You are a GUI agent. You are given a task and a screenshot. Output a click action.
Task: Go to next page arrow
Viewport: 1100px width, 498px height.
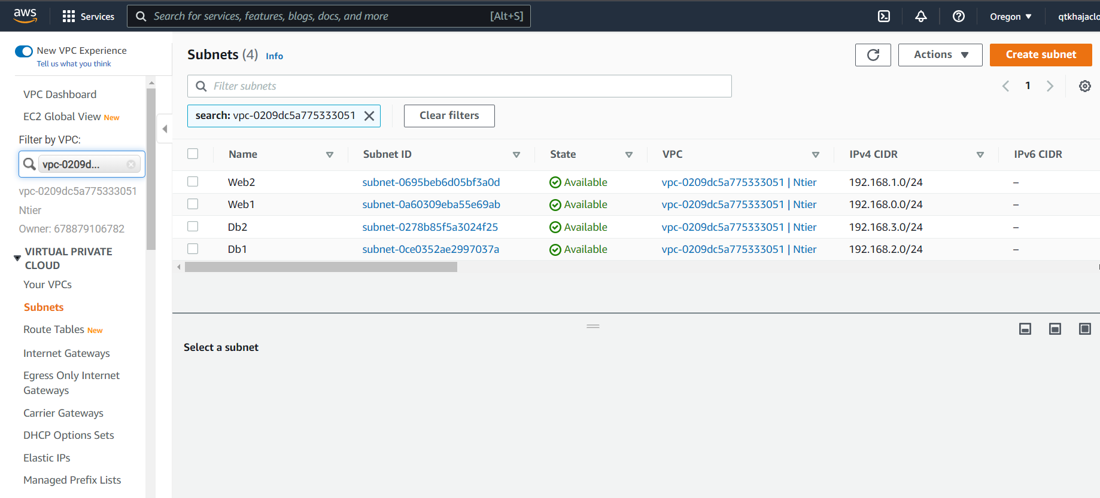pos(1050,86)
